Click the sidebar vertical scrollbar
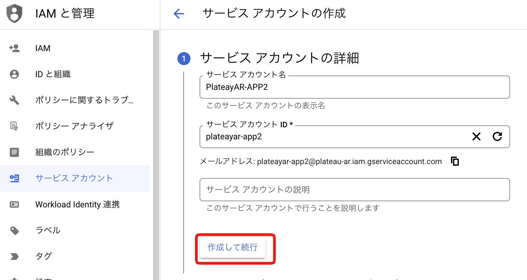This screenshot has height=280, width=527. tap(156, 153)
